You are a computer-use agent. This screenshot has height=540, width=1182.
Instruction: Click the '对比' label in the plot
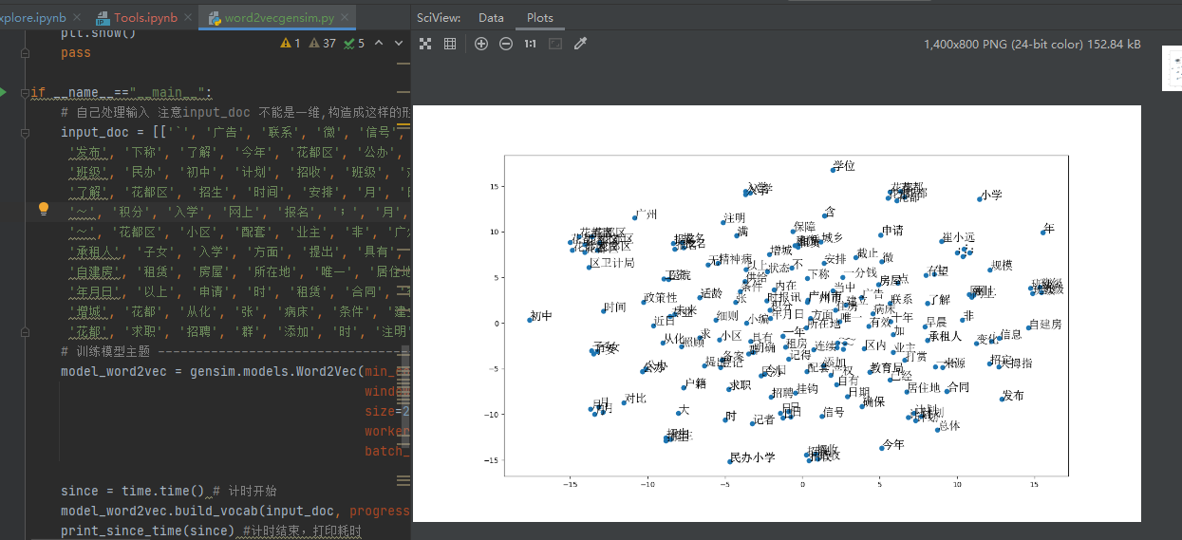pyautogui.click(x=636, y=399)
